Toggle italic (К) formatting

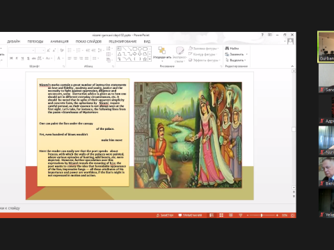click(x=17, y=58)
